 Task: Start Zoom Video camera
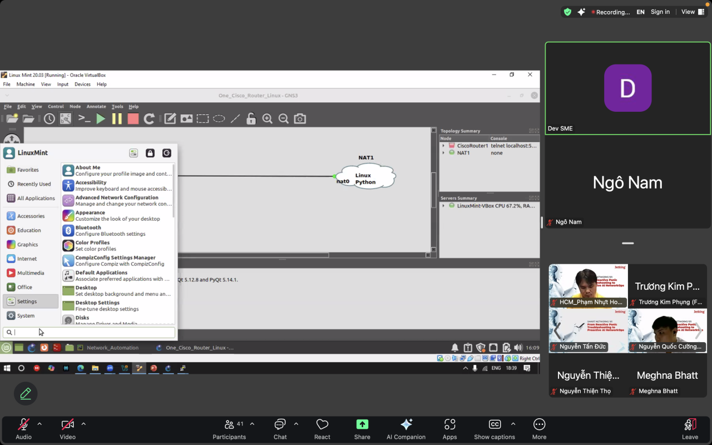[x=68, y=429]
